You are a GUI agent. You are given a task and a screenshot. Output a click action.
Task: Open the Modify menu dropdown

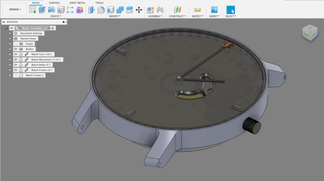[x=114, y=16]
